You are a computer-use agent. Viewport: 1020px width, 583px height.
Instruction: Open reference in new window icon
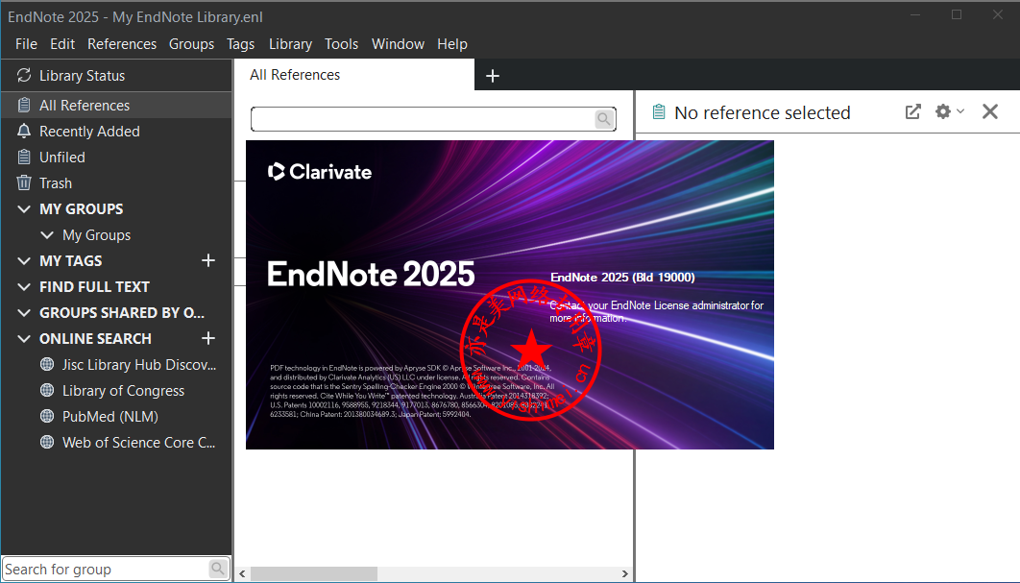[x=913, y=112]
